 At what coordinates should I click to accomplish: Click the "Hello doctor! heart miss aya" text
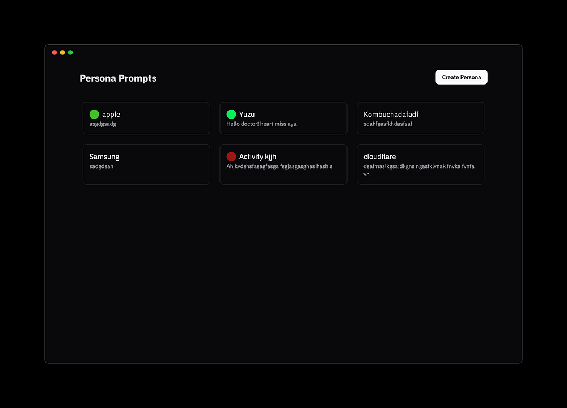[x=261, y=124]
